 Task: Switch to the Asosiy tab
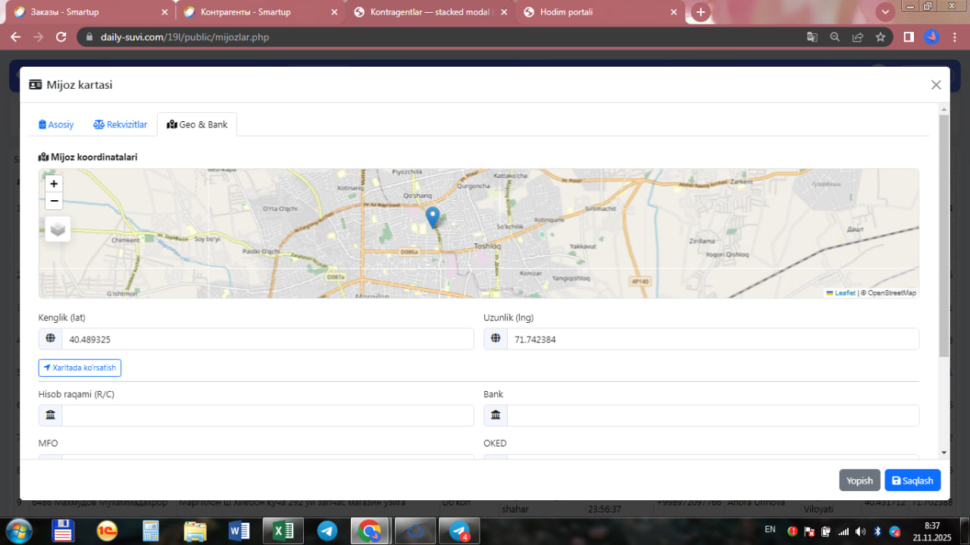click(x=57, y=124)
